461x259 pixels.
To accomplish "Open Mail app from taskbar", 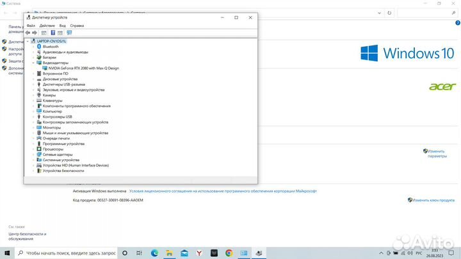I will pyautogui.click(x=184, y=253).
